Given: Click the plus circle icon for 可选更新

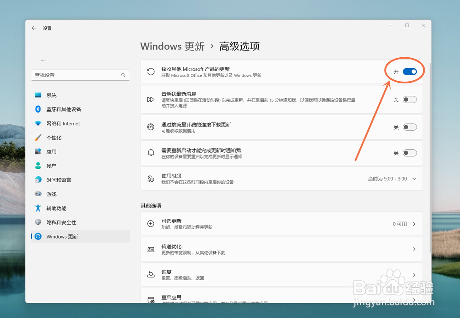Looking at the screenshot, I should 151,224.
